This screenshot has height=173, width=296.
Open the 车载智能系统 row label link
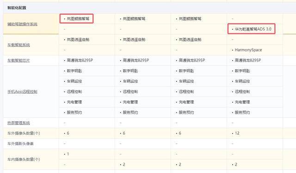[x=18, y=45]
